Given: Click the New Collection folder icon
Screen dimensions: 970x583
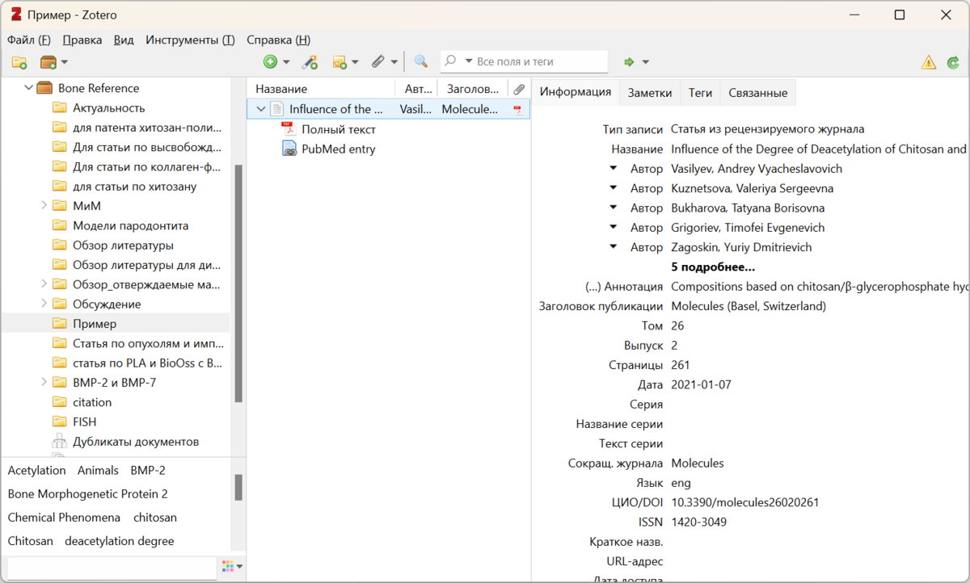Looking at the screenshot, I should pyautogui.click(x=19, y=62).
